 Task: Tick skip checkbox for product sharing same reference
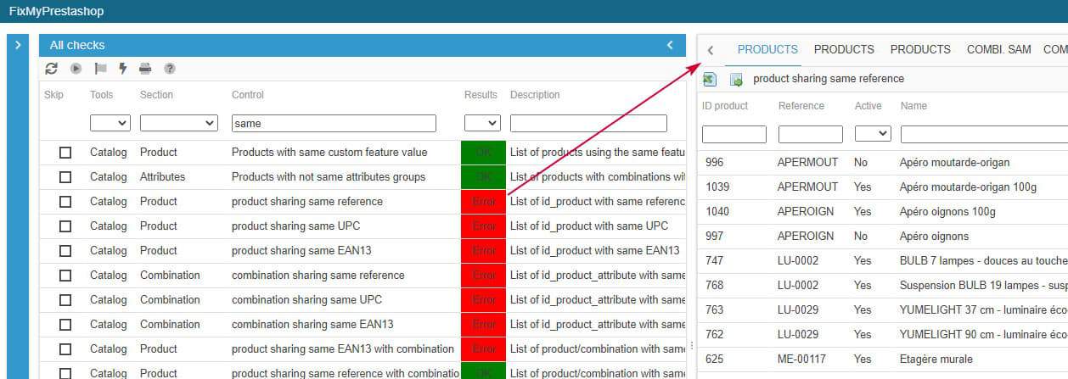click(x=65, y=202)
